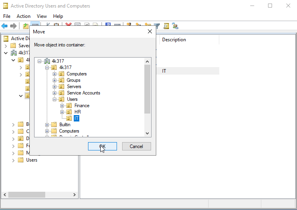Expand the HR OU node
Image resolution: width=297 pixels, height=210 pixels.
point(62,112)
